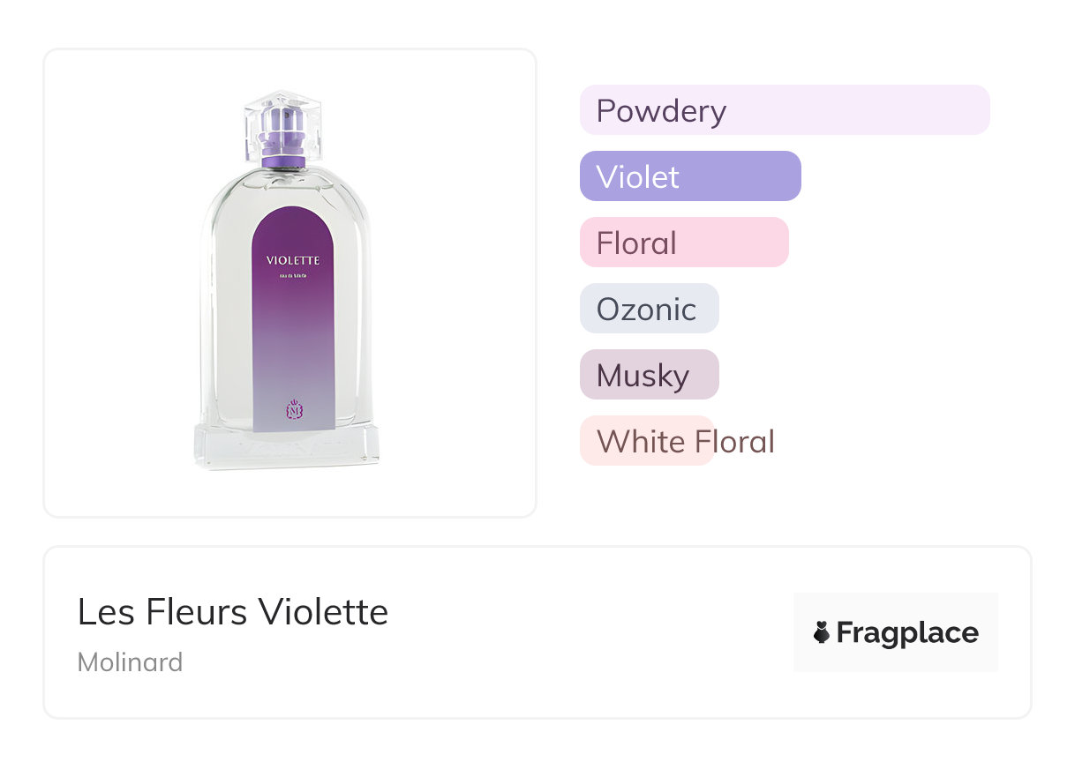Select the Violet accord bar
Image resolution: width=1075 pixels, height=762 pixels.
click(x=689, y=176)
